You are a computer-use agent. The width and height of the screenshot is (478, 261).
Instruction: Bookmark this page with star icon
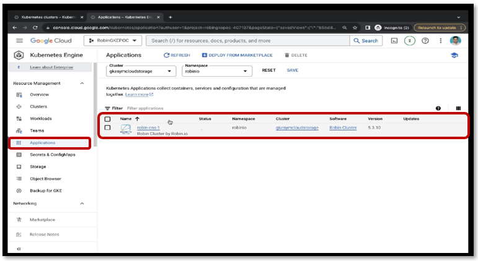(x=355, y=28)
